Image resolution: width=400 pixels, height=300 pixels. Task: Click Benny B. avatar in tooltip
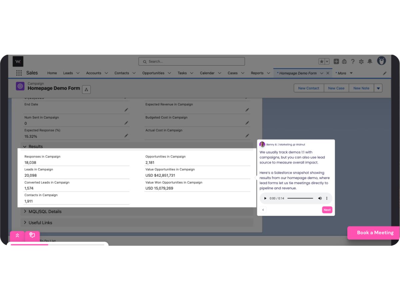[262, 144]
